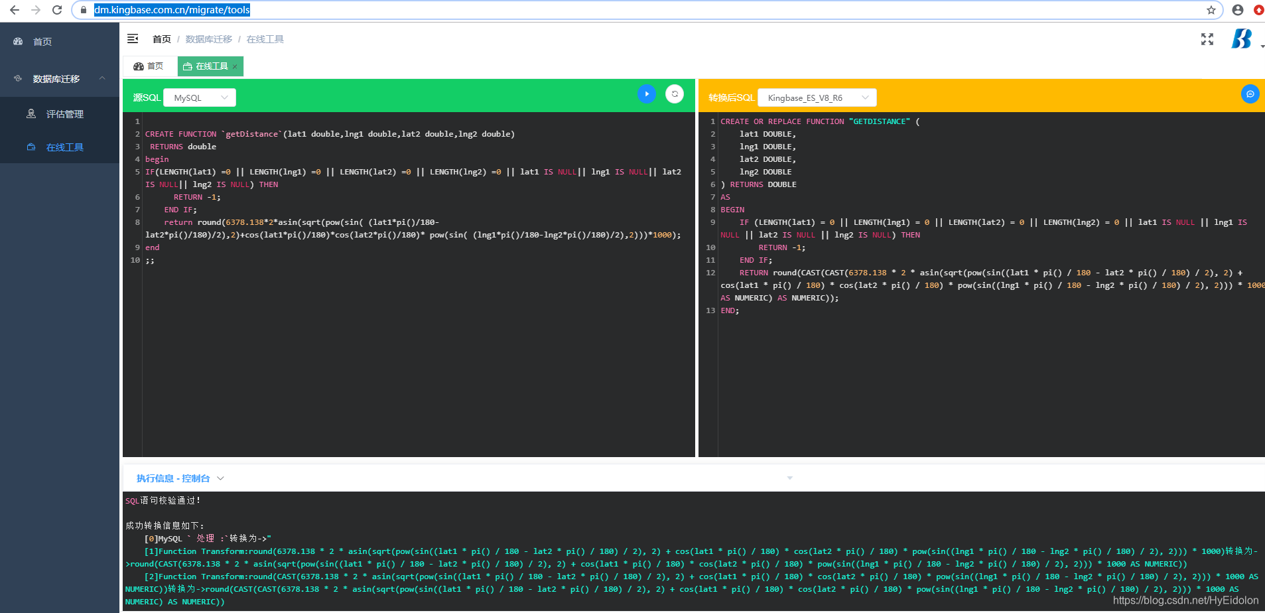Click inside the source SQL editor at CREATE FUNCTION line
The image size is (1265, 613).
pyautogui.click(x=330, y=134)
